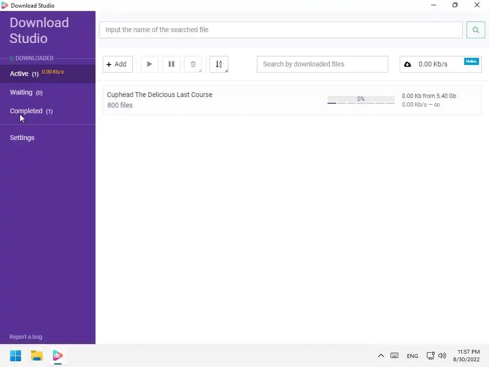Click the cloud download speed icon
Screen dimensions: 489x367
(407, 65)
